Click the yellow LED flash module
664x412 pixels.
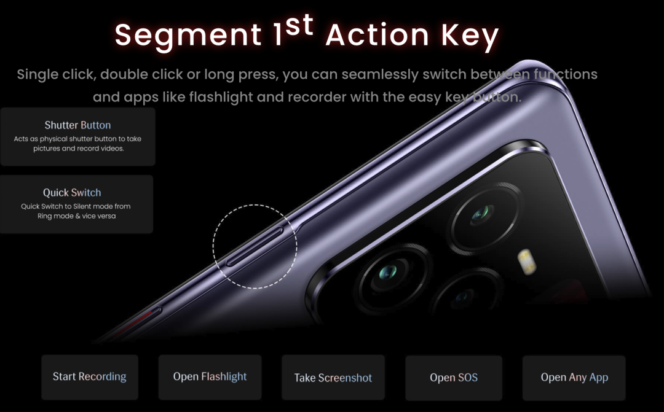pyautogui.click(x=526, y=262)
